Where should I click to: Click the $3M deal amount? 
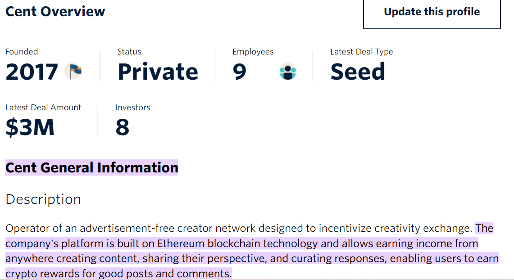pyautogui.click(x=30, y=127)
